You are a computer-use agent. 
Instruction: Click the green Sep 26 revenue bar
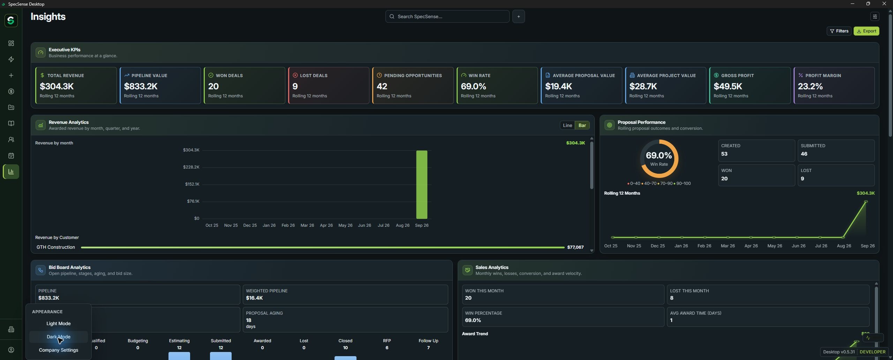tap(422, 185)
